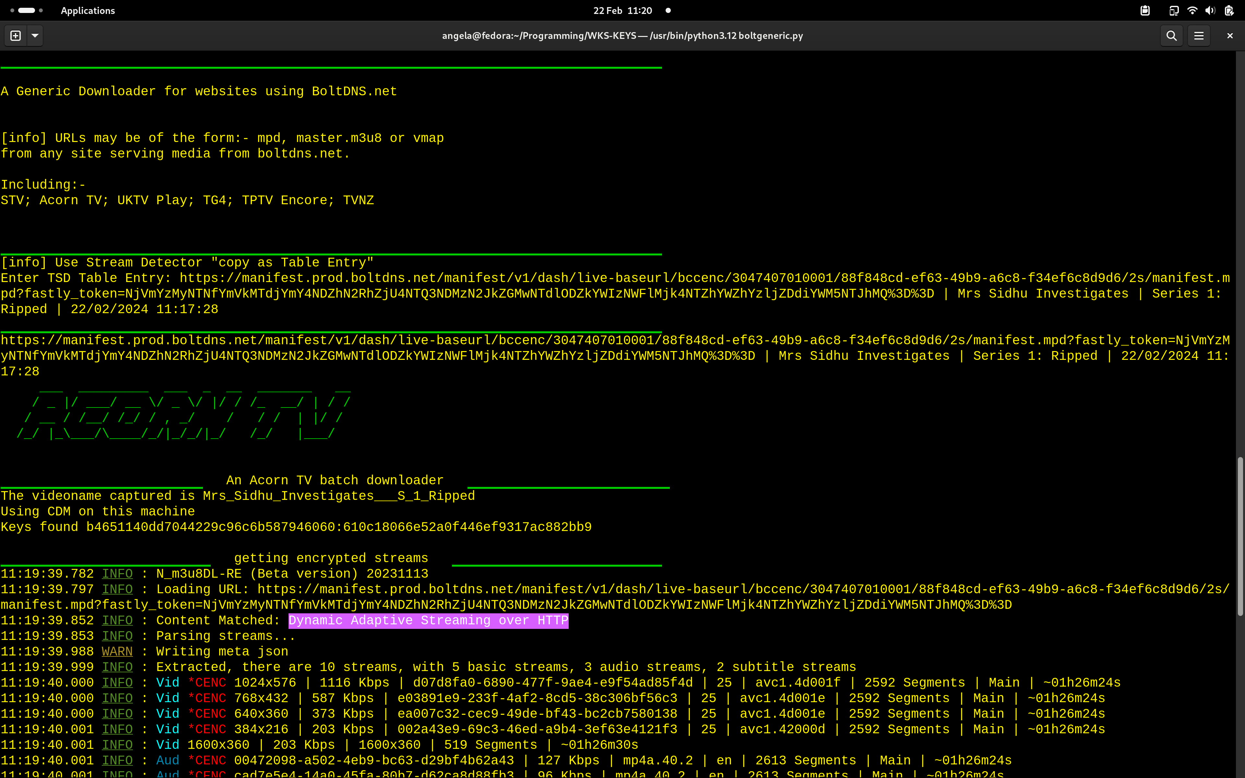The height and width of the screenshot is (778, 1245).
Task: Close the terminal window
Action: tap(1230, 36)
